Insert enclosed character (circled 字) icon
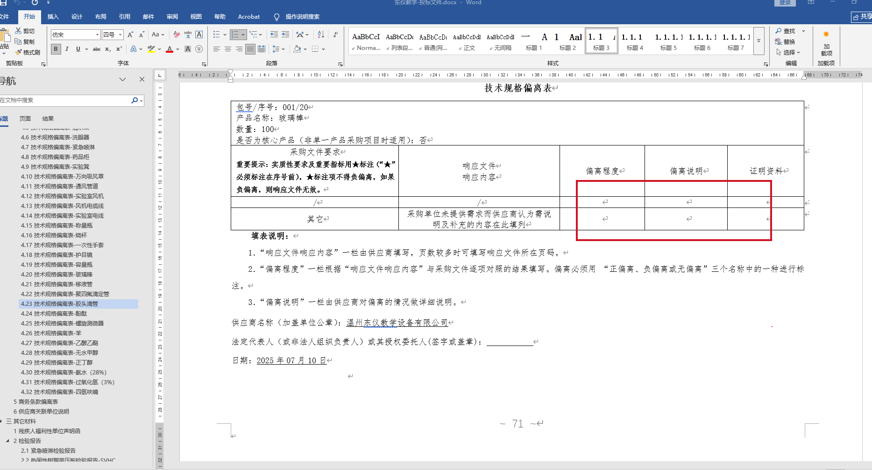The image size is (872, 470). point(199,49)
